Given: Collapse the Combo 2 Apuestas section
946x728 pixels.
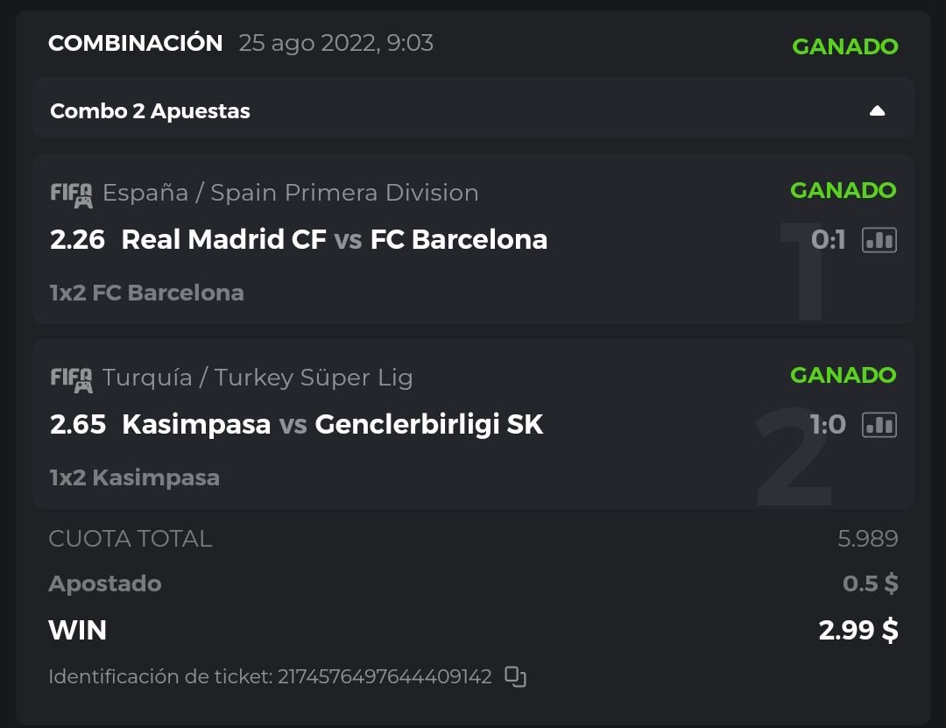Looking at the screenshot, I should tap(877, 111).
